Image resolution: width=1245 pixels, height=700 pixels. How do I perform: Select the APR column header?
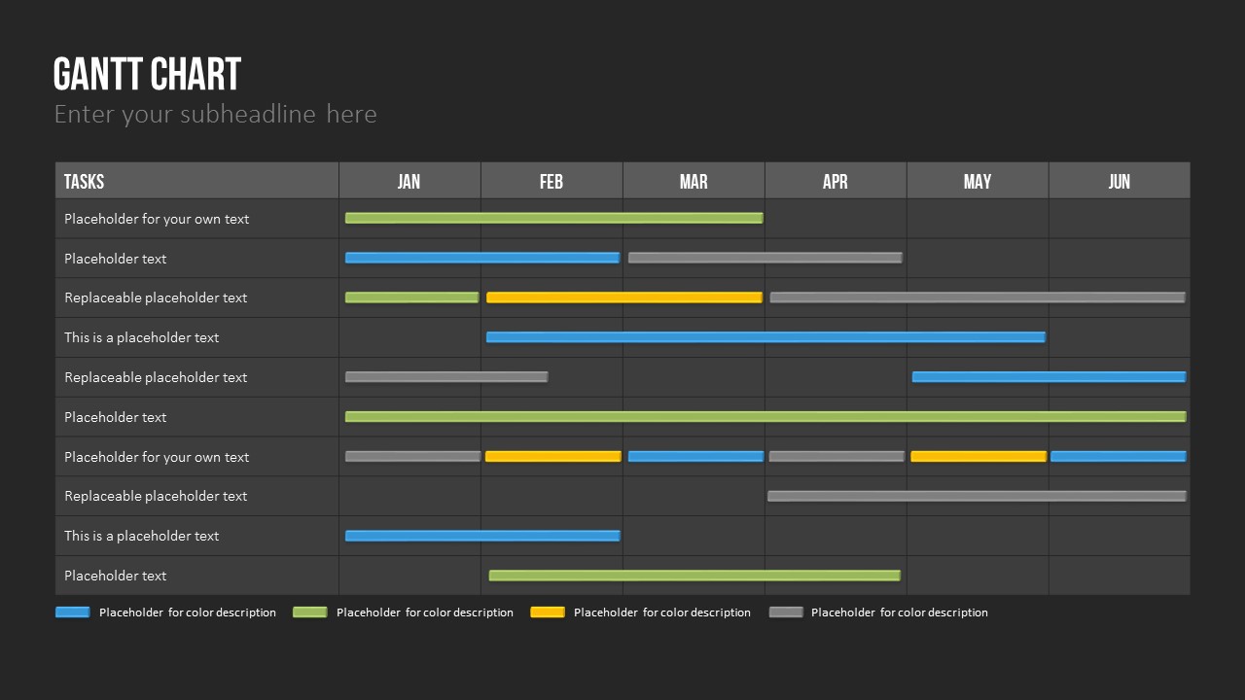coord(836,181)
